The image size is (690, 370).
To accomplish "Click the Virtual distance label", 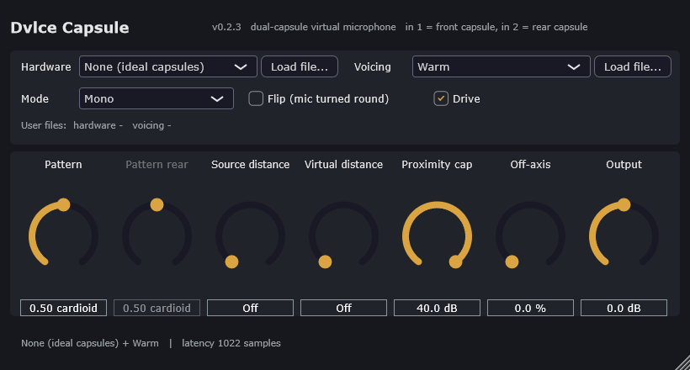I will (343, 165).
